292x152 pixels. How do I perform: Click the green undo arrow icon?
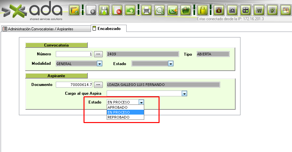(x=130, y=10)
